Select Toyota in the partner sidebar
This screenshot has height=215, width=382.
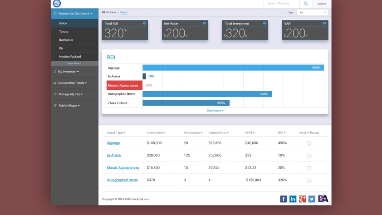74,32
